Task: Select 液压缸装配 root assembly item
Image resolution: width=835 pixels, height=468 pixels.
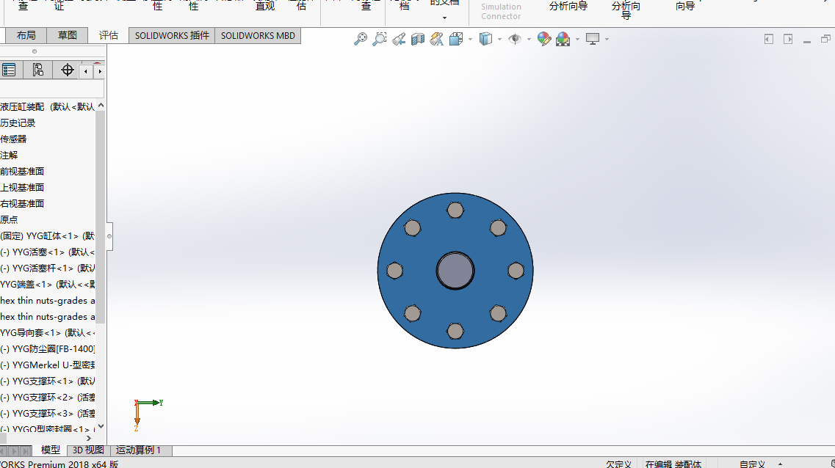Action: (x=48, y=107)
